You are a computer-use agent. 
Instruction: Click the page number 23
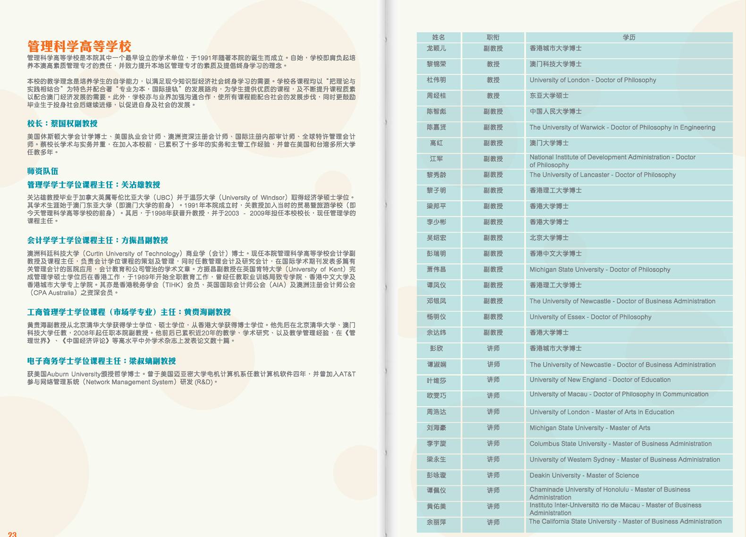pyautogui.click(x=12, y=534)
